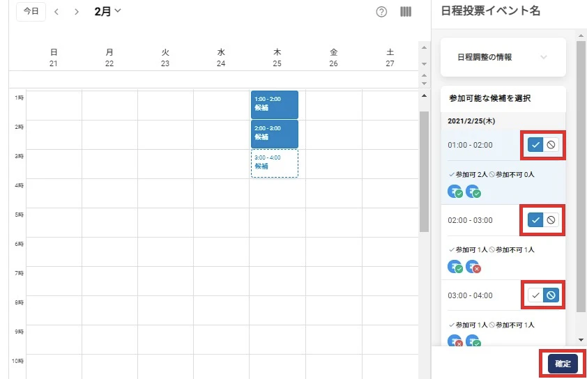
Task: Click first participant avatar under 01:00 - 02:00
Action: coord(455,191)
